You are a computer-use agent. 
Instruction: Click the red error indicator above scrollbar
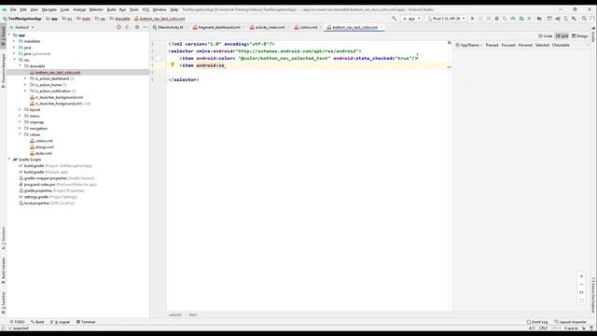pyautogui.click(x=450, y=43)
